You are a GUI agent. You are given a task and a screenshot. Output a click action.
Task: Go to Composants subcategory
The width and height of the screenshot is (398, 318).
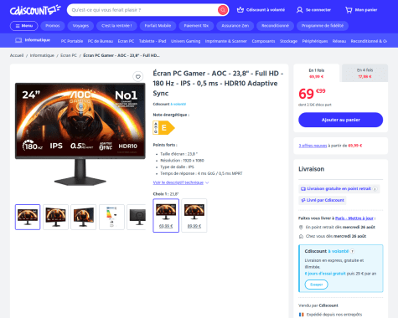click(263, 41)
